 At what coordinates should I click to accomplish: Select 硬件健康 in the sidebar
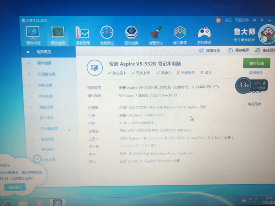tap(44, 63)
